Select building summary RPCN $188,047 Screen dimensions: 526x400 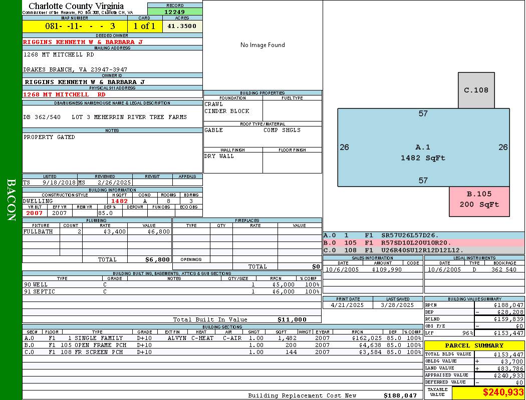[508, 305]
